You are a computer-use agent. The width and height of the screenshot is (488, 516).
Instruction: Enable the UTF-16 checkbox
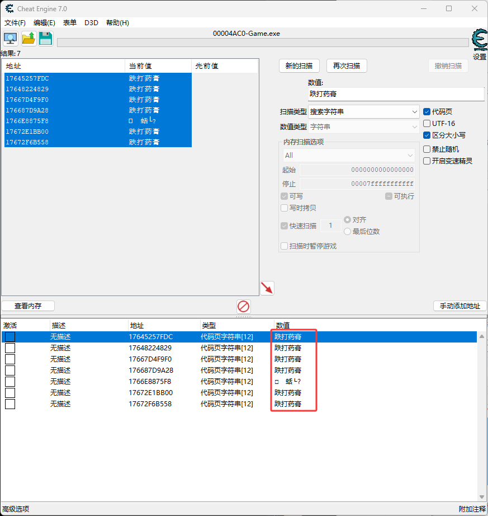427,124
